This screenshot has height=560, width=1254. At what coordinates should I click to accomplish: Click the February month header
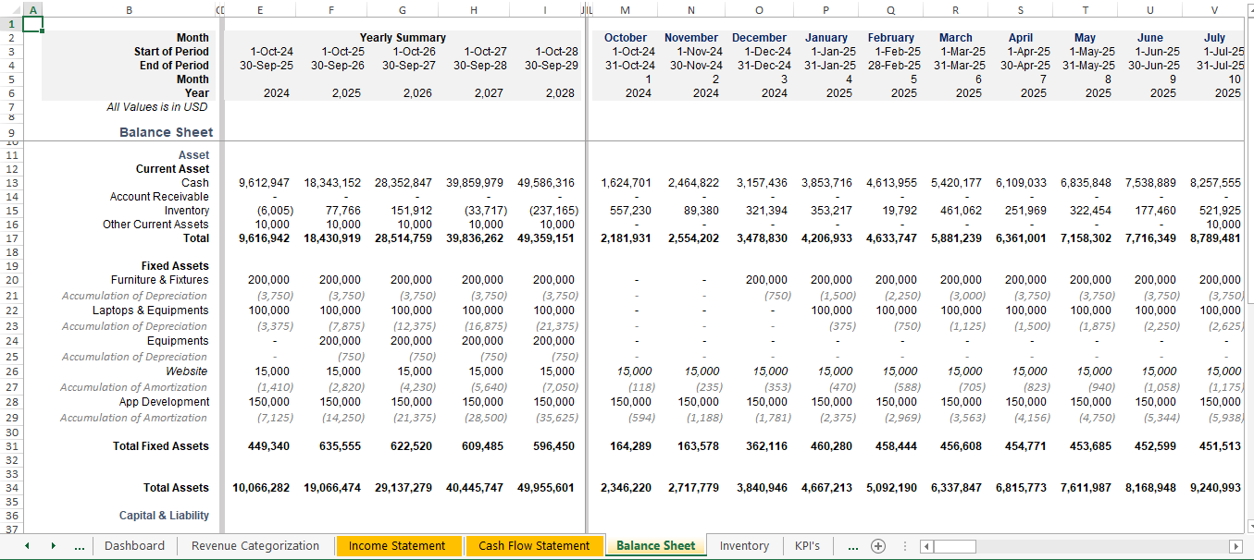(x=891, y=38)
